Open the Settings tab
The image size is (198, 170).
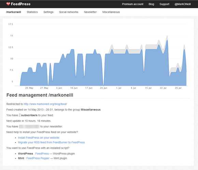[x=48, y=12]
